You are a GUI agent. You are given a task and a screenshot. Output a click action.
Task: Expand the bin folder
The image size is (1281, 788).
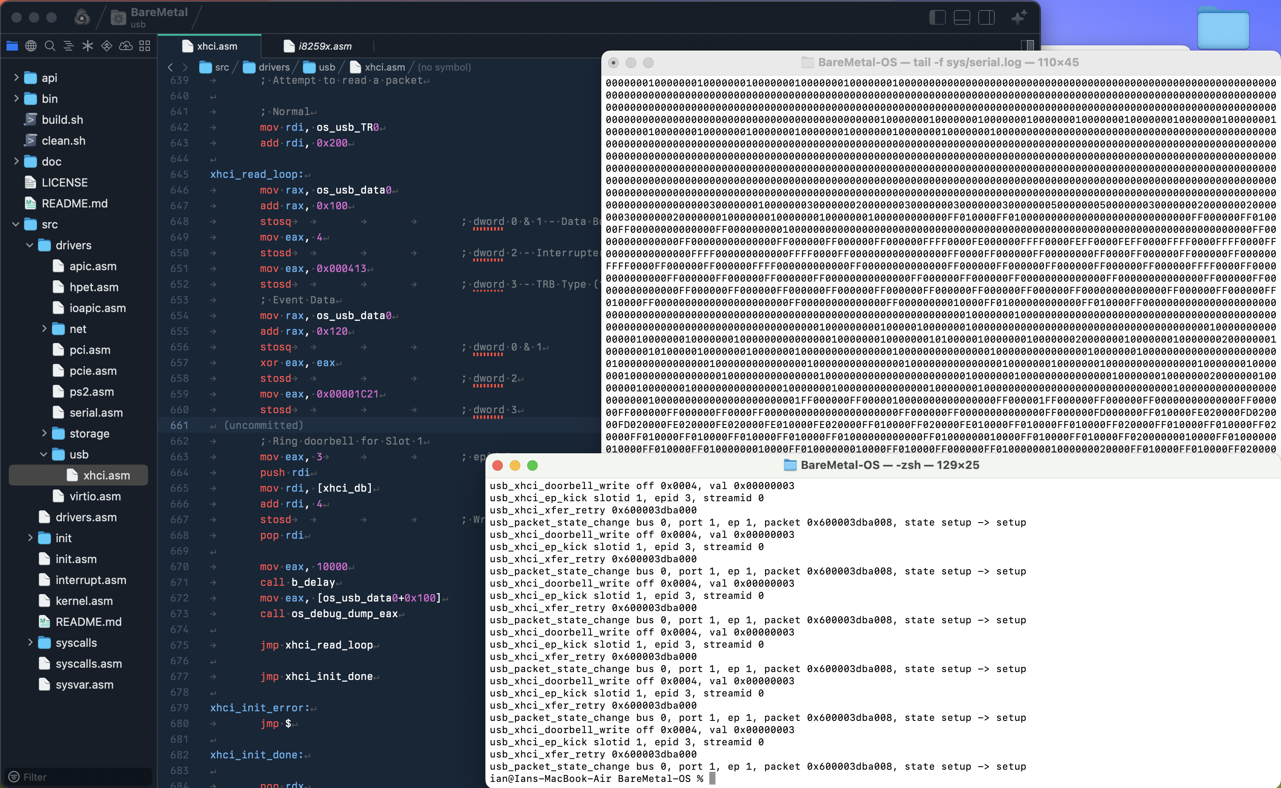16,98
